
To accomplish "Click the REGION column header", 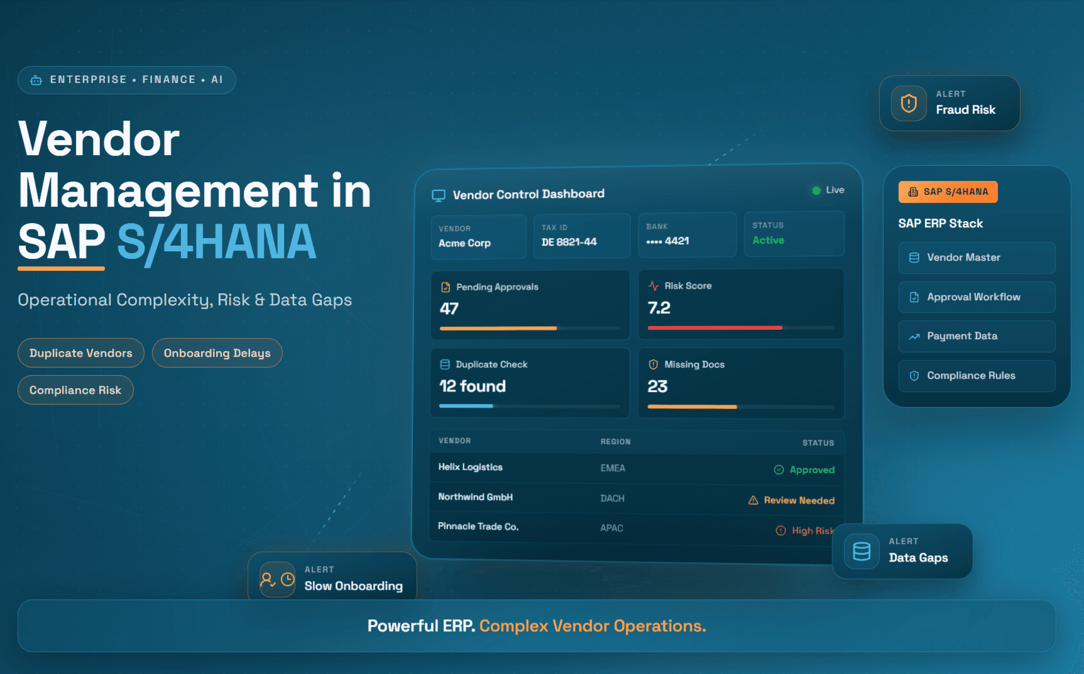I will point(615,442).
